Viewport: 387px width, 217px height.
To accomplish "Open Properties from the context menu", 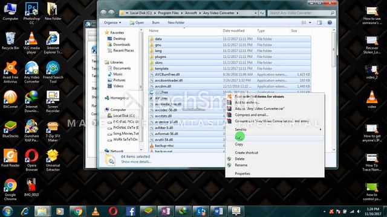I will point(275,174).
